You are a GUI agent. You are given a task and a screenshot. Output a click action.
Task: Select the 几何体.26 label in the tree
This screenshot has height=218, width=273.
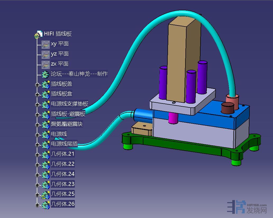pyautogui.click(x=63, y=204)
